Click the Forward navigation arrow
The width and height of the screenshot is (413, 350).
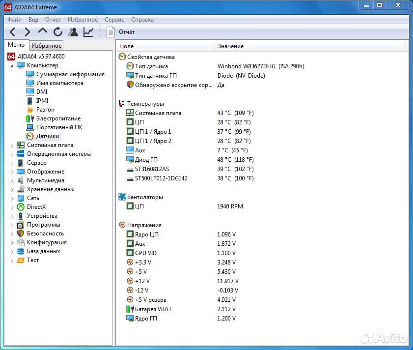point(28,32)
